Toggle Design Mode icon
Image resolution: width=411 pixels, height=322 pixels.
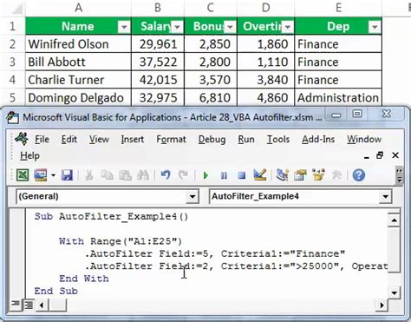click(x=259, y=174)
